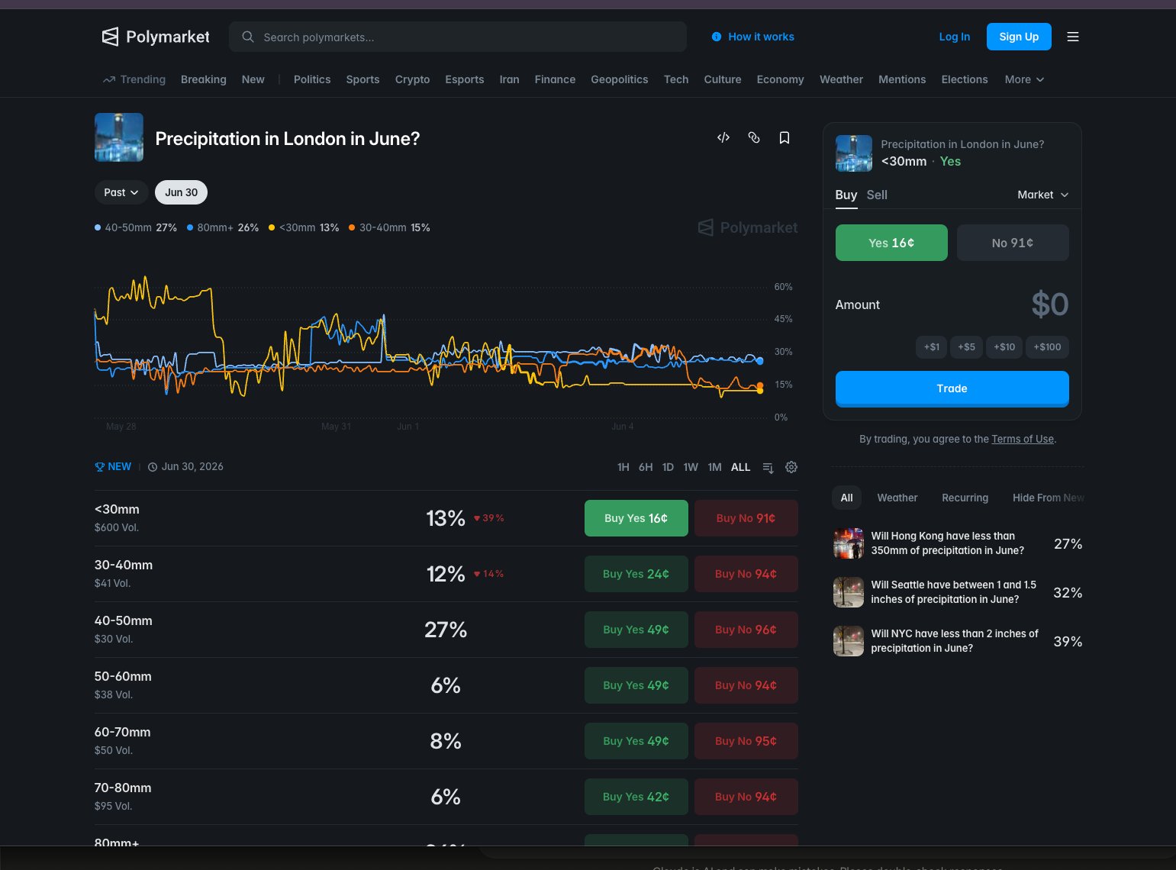The width and height of the screenshot is (1176, 870).
Task: Click the How it works link
Action: click(x=761, y=37)
